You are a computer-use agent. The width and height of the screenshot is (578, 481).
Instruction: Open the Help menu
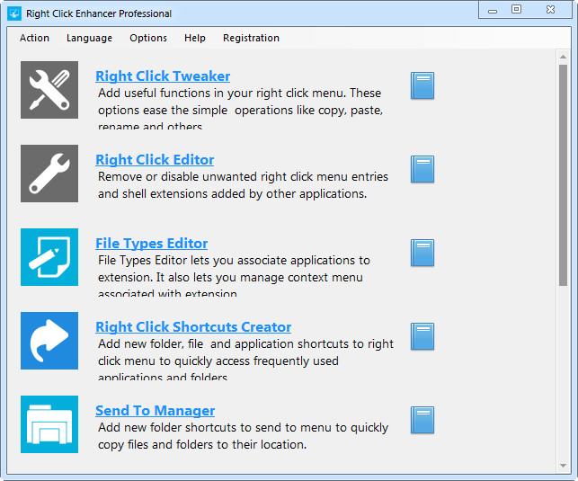pos(195,38)
